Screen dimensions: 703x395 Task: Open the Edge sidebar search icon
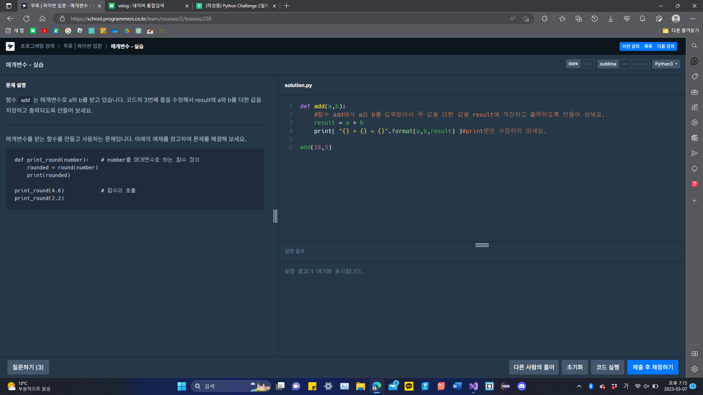coord(694,46)
